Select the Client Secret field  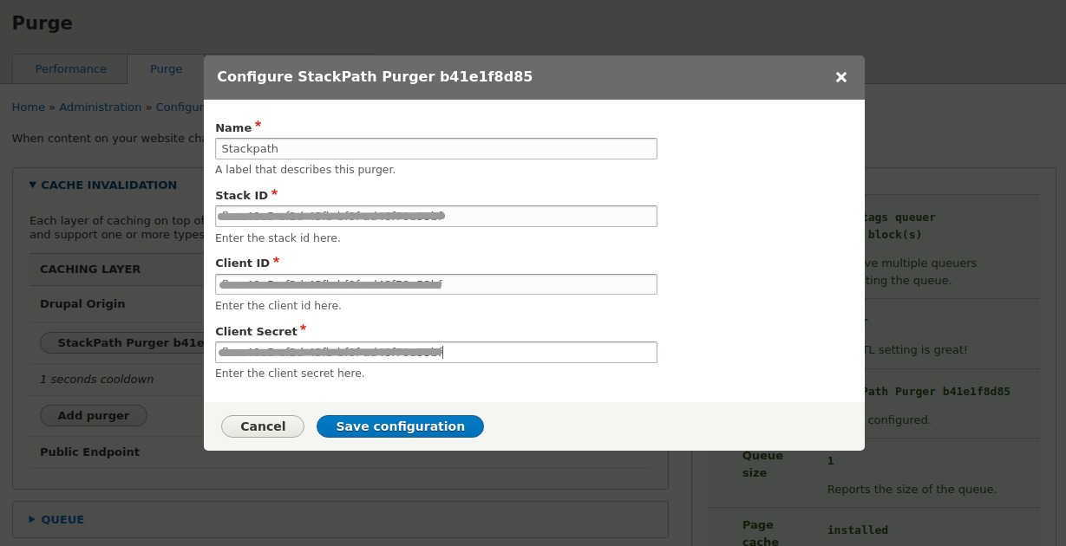pos(436,352)
